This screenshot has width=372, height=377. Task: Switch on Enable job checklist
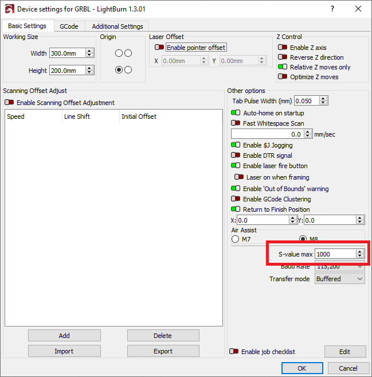234,352
